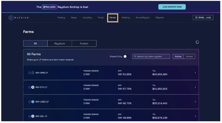Screen dimensions: 222x123
Task: Click TVL value $56,978,138
Action: 160,118
